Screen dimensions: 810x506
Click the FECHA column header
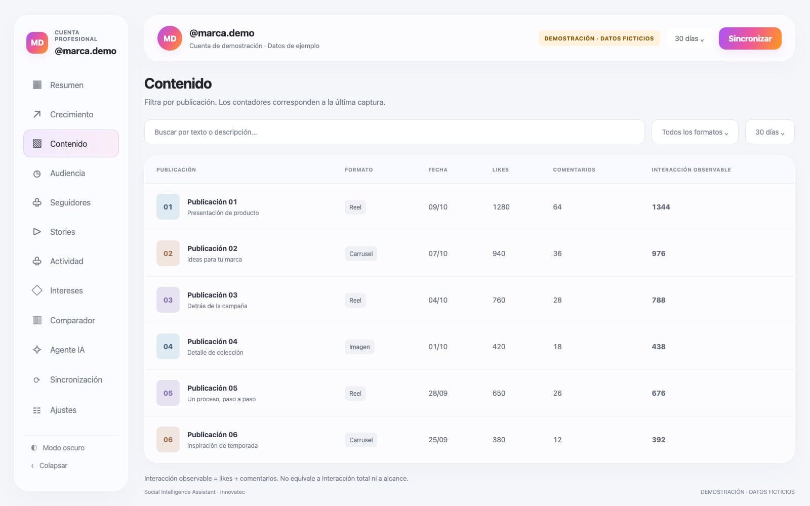coord(438,170)
